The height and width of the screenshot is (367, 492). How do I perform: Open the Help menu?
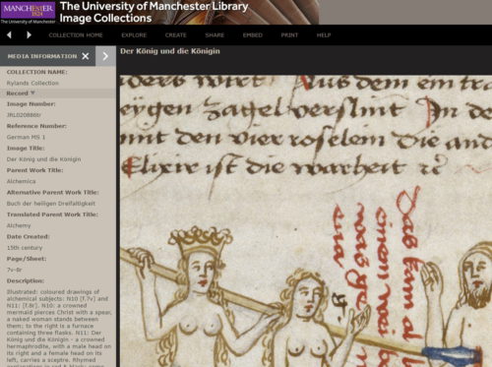[x=324, y=35]
